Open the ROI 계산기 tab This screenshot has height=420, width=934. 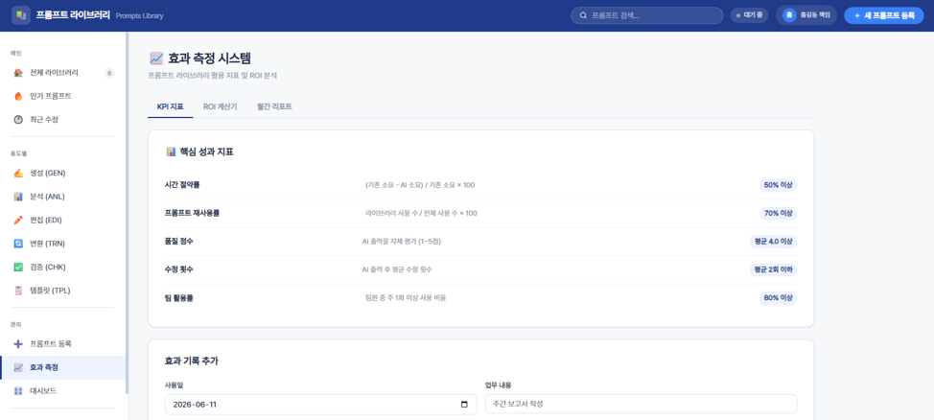click(220, 106)
